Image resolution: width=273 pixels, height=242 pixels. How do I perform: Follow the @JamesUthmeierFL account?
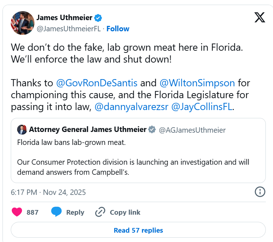[118, 29]
